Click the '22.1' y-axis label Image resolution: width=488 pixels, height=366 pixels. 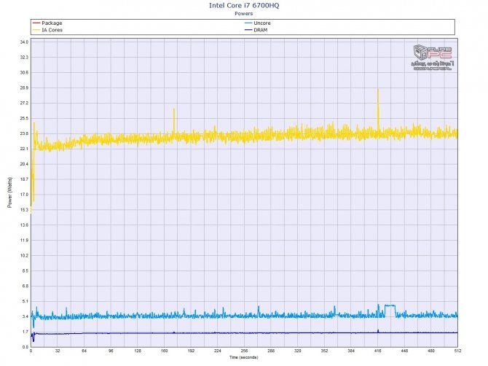(x=24, y=149)
